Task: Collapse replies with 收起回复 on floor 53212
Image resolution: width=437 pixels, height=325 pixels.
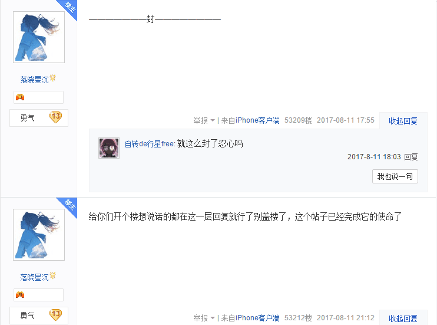Action: [x=403, y=319]
